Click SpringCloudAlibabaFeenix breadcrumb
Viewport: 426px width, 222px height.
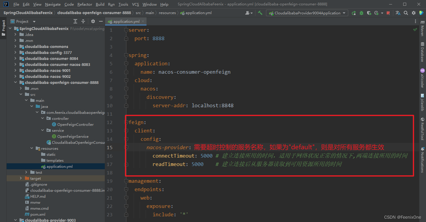[x=28, y=13]
